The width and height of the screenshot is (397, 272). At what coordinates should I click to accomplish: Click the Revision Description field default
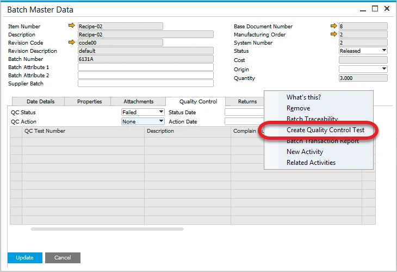[x=146, y=51]
